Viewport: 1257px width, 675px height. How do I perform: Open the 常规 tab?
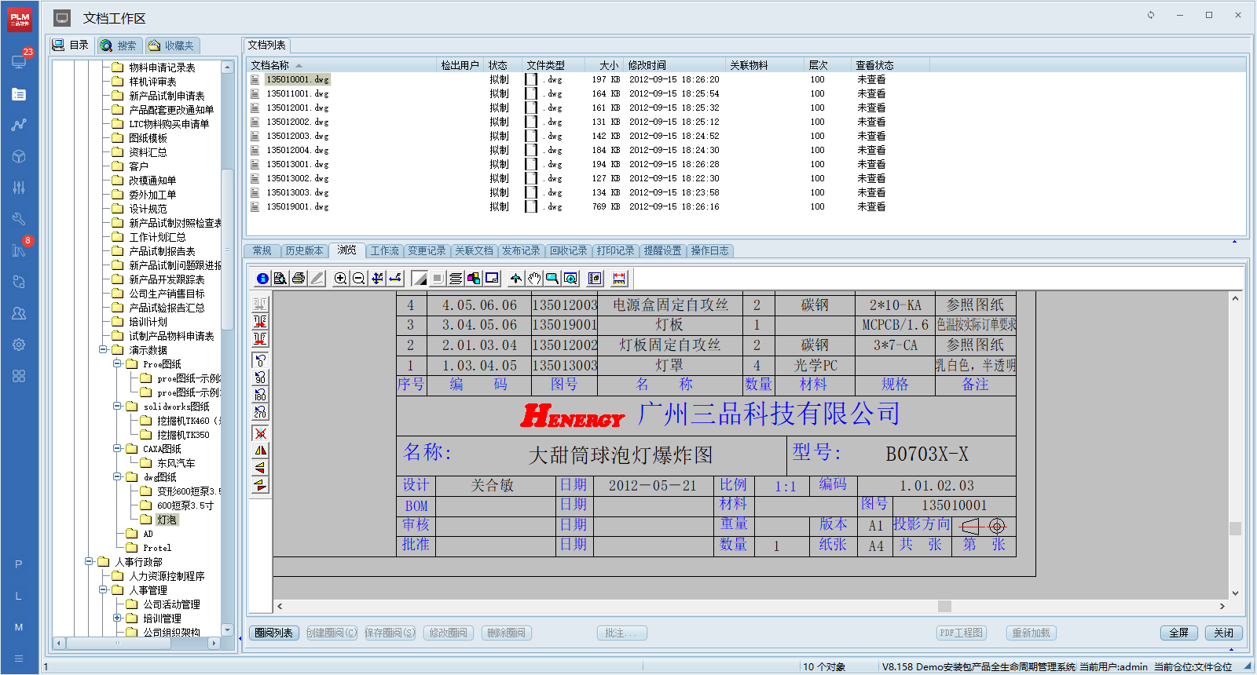click(x=262, y=250)
